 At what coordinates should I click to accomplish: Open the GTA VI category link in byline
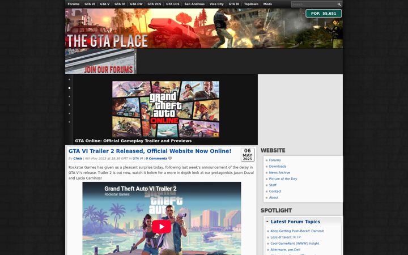138,159
